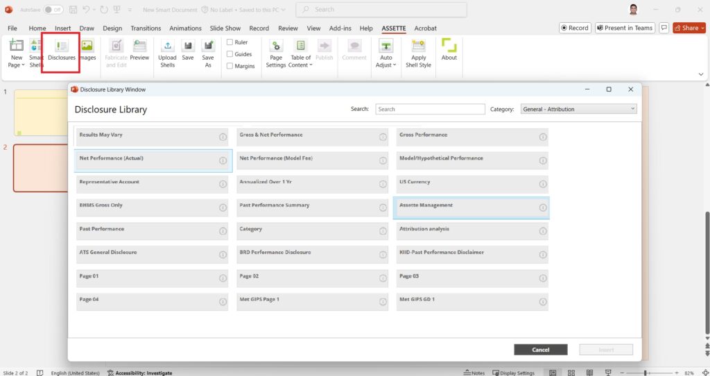This screenshot has height=376, width=710.
Task: Click the Comments icon beside Present in Teams
Action: point(664,28)
